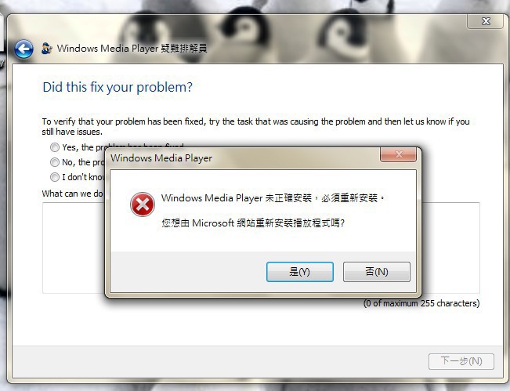Decline reinstall with the 否(N) button

tap(377, 272)
